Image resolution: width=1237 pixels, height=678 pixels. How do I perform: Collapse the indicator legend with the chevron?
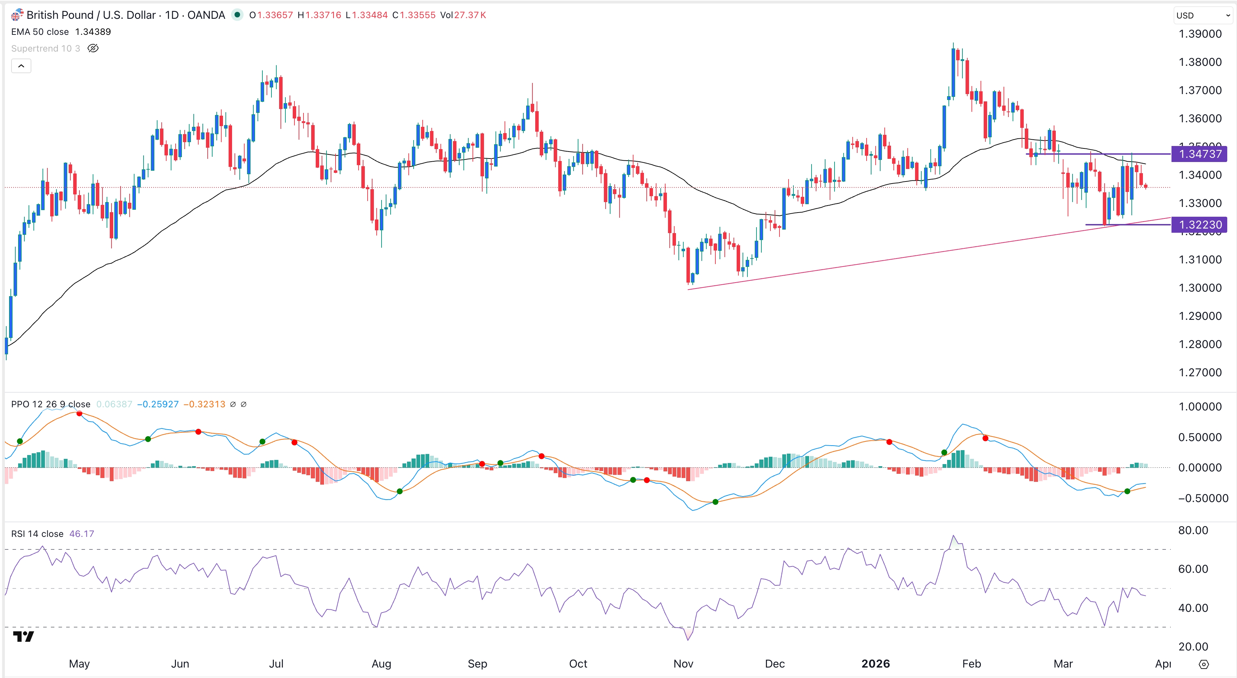point(21,65)
